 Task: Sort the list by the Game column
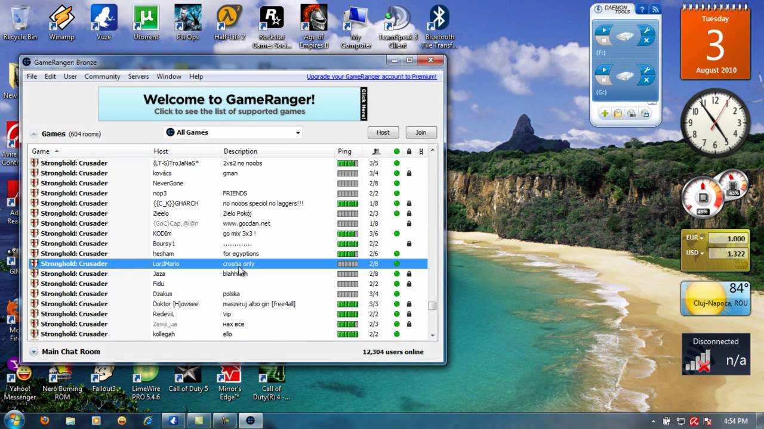click(89, 151)
